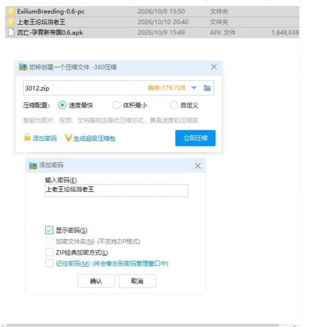324x327 pixels.
Task: Click the 文件夹 type cell of ExiliumBreeding-0.6-pc
Action: click(x=219, y=11)
